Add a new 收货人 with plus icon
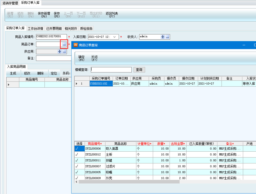This screenshot has width=256, height=194. (163, 37)
